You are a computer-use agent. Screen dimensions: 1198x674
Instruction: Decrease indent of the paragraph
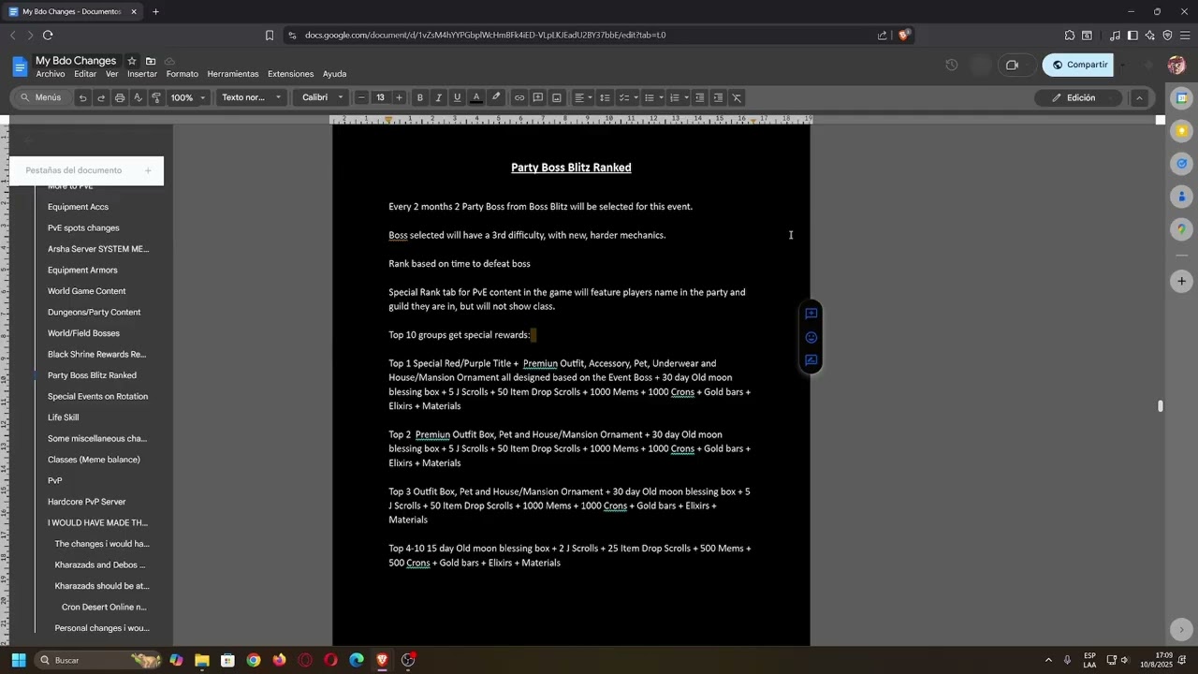point(699,97)
